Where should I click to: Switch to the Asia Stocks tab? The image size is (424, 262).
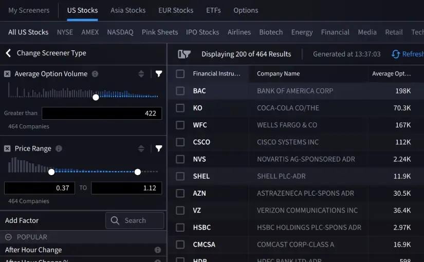128,10
